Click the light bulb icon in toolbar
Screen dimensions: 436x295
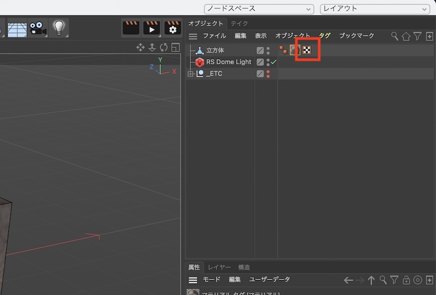(x=59, y=28)
